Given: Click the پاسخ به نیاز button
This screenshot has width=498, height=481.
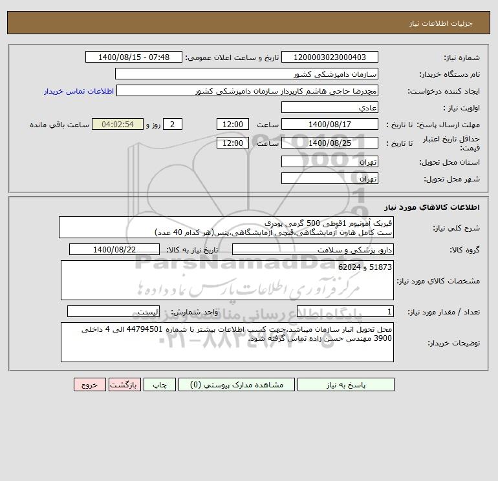Looking at the screenshot, I should pyautogui.click(x=346, y=385).
